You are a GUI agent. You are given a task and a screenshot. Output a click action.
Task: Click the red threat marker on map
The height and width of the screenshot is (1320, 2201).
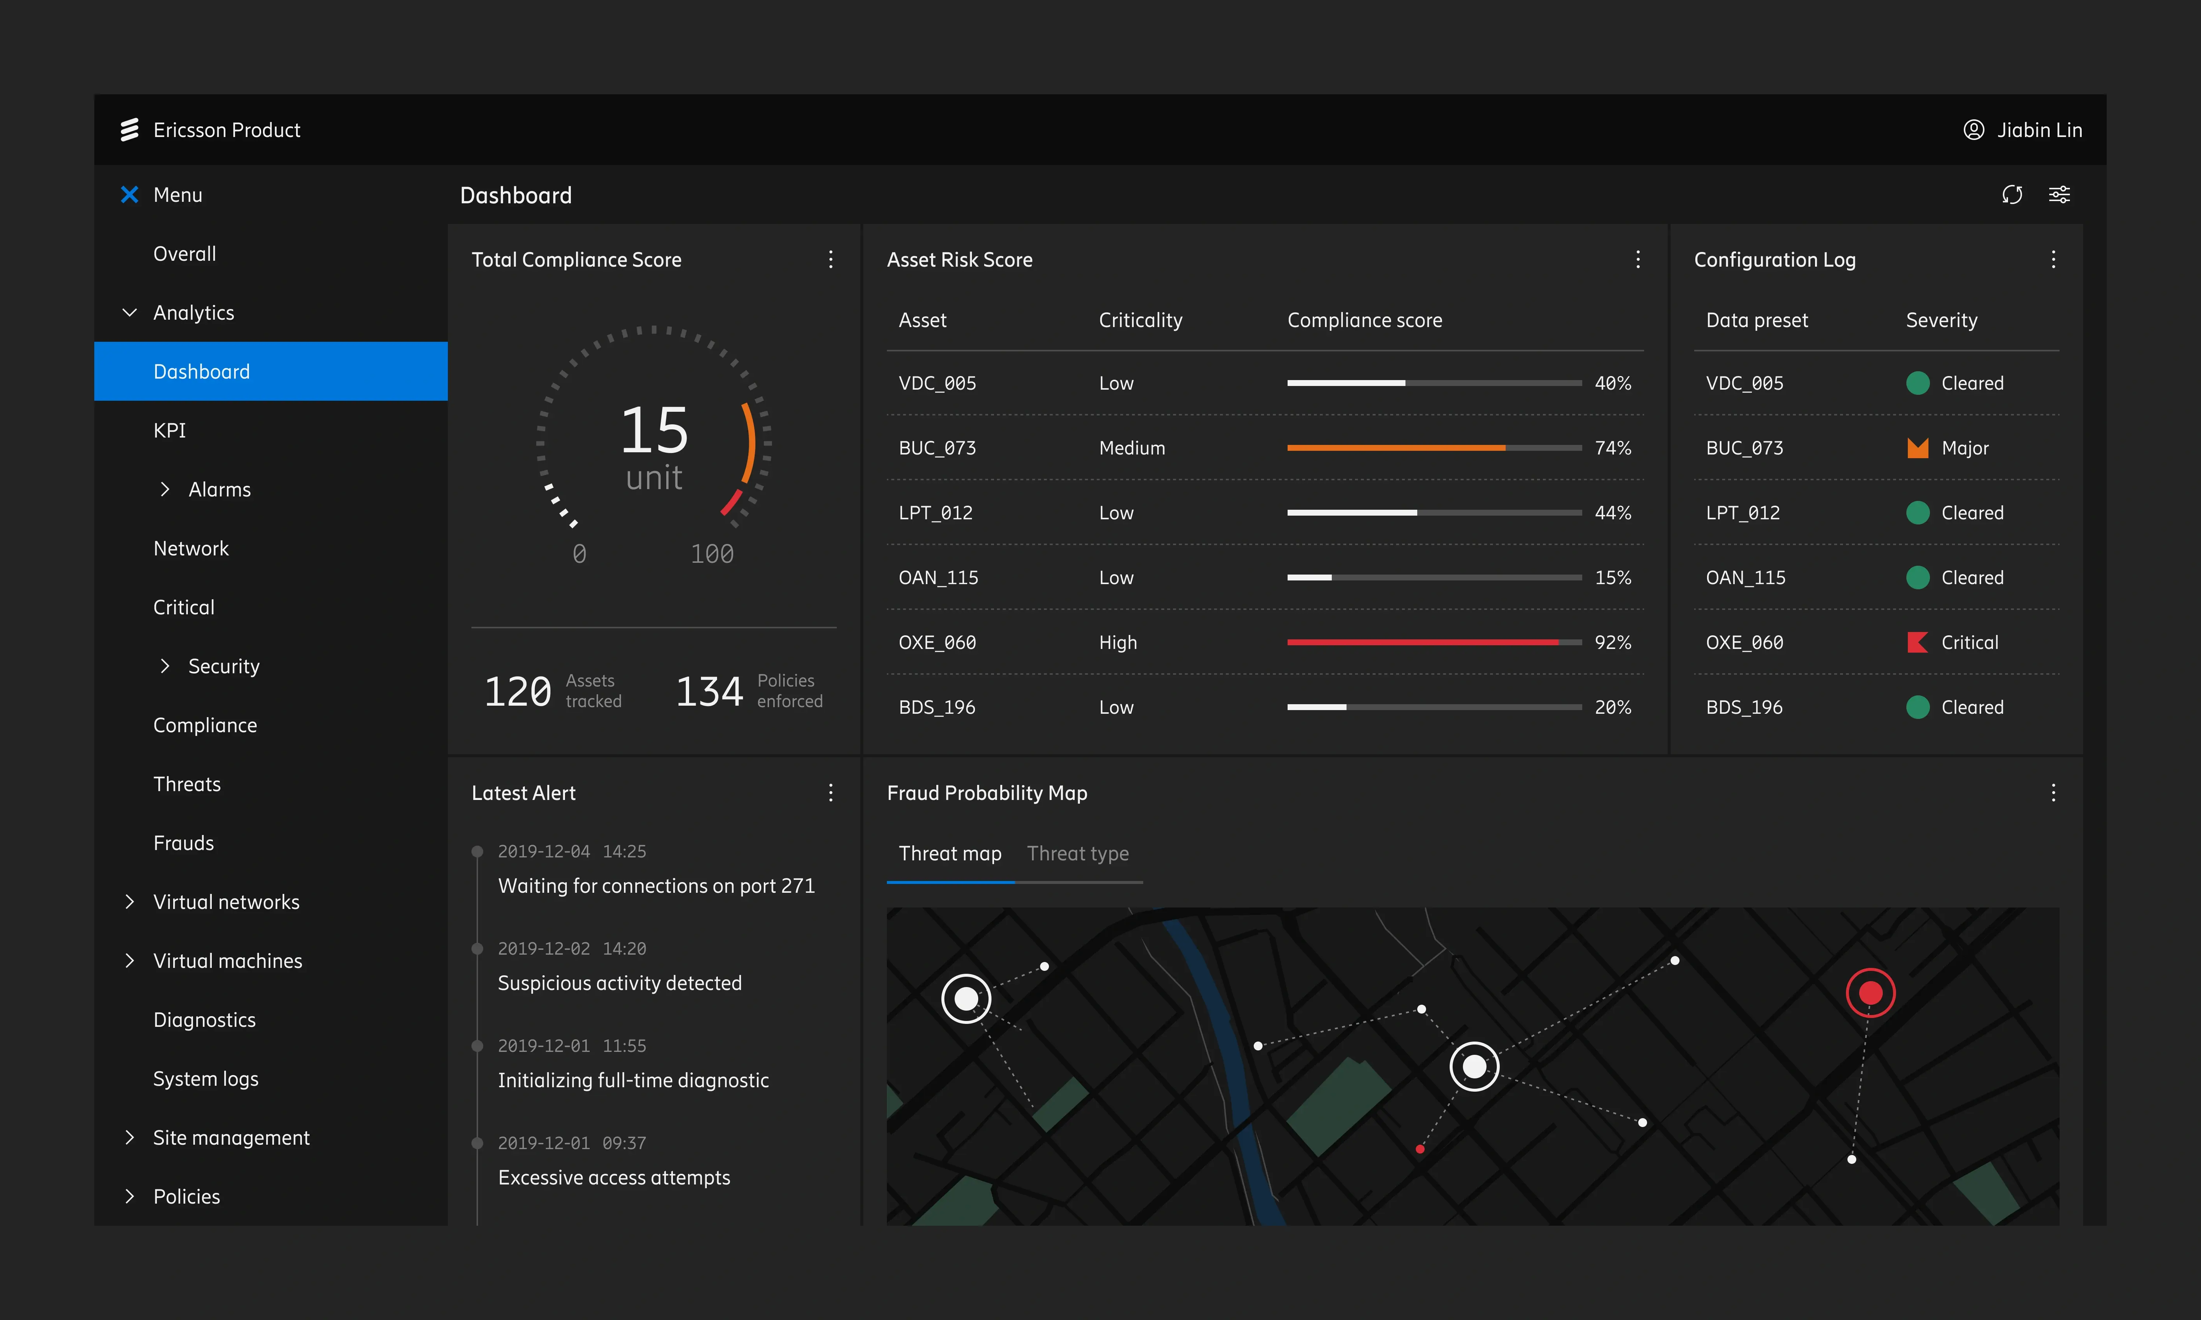tap(1870, 993)
